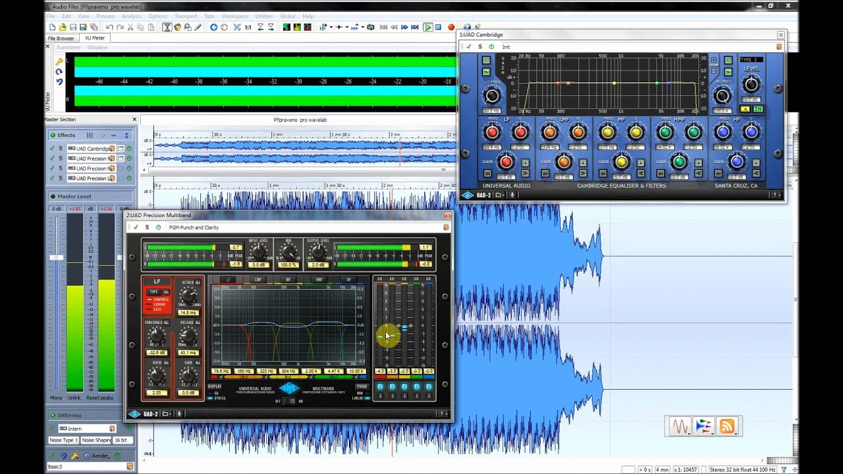The width and height of the screenshot is (843, 474).
Task: Click the key icon beside VU meter
Action: (59, 61)
